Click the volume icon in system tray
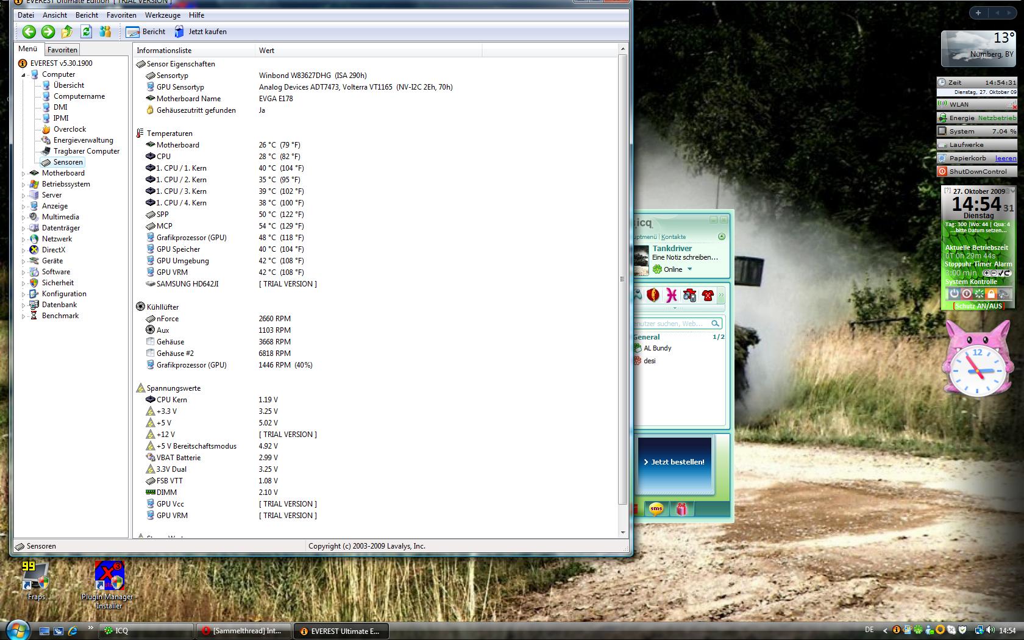The width and height of the screenshot is (1024, 640). 990,630
